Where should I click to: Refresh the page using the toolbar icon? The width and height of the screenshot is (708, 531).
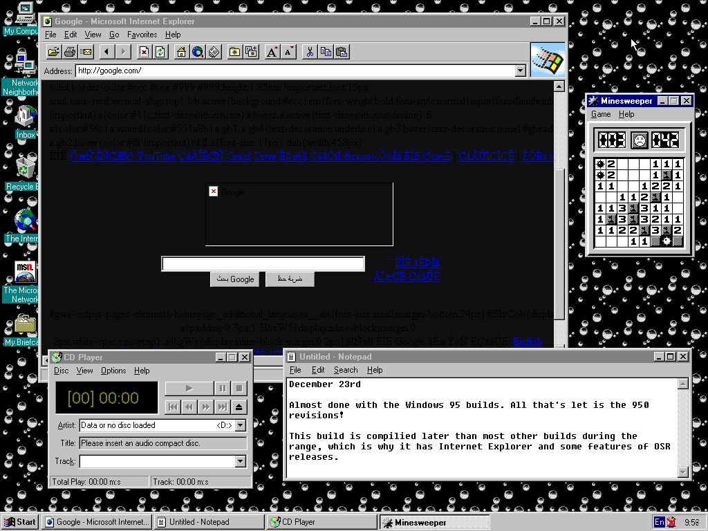[x=160, y=52]
